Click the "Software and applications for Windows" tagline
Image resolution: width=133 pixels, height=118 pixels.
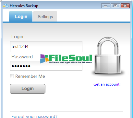coord(70,62)
